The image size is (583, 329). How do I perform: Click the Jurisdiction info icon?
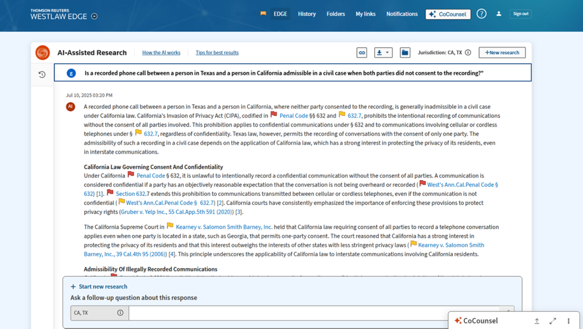click(x=468, y=53)
